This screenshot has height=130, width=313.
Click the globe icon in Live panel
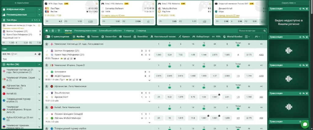pyautogui.click(x=39, y=54)
